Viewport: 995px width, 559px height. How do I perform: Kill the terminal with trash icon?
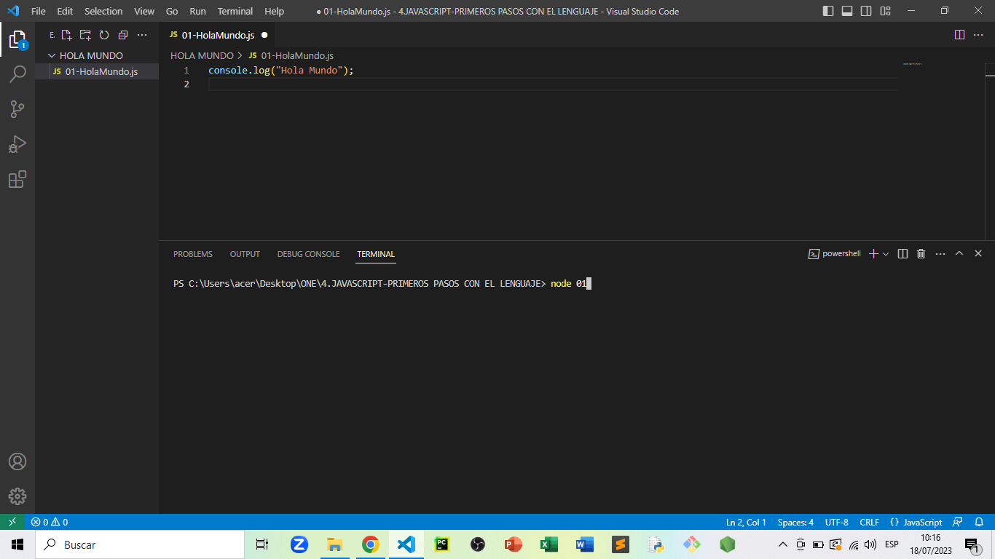coord(921,253)
